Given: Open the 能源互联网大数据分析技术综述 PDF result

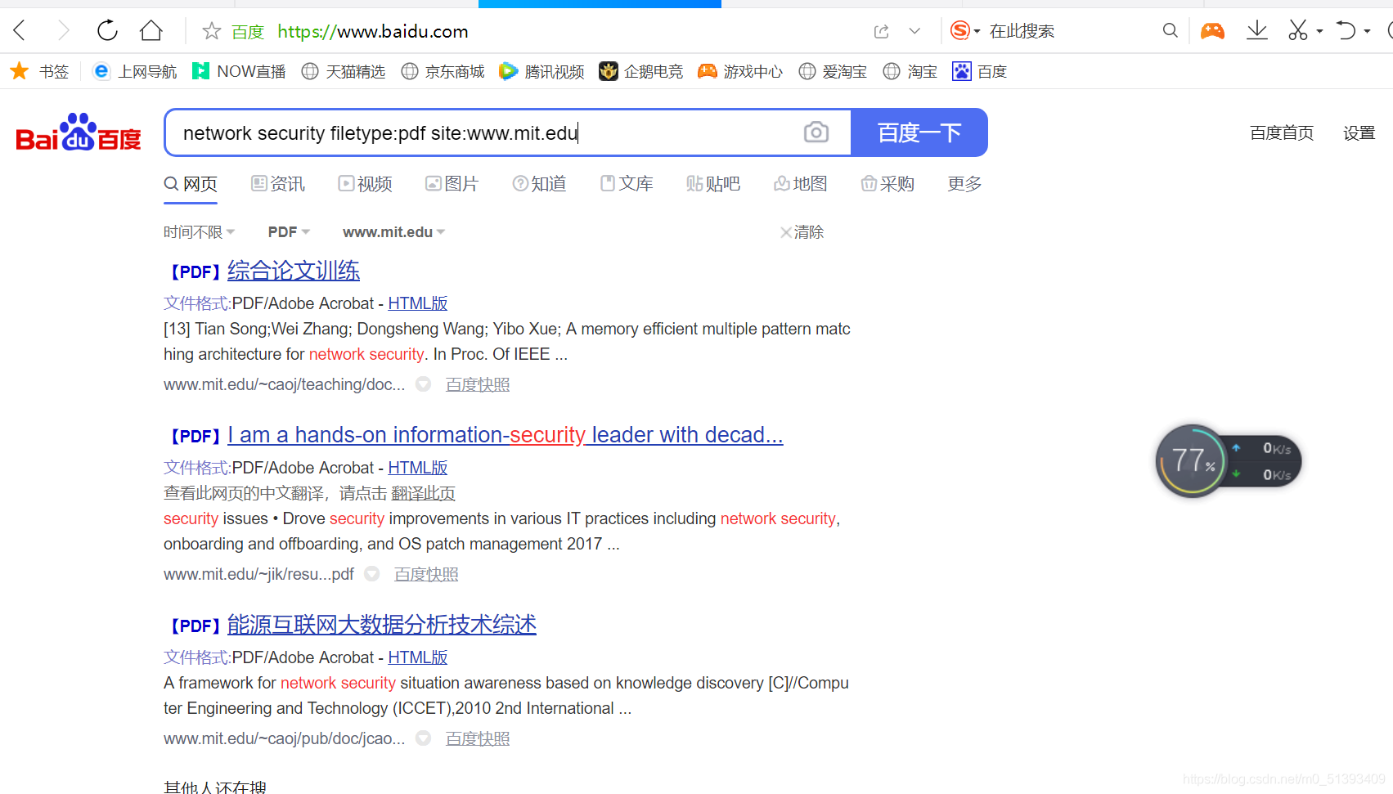Looking at the screenshot, I should (x=382, y=625).
